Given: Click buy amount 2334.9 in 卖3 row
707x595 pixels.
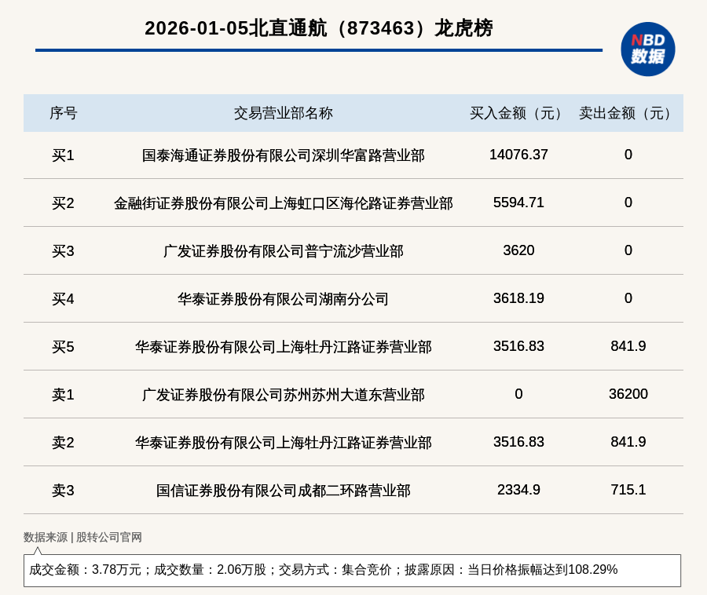Looking at the screenshot, I should point(518,490).
